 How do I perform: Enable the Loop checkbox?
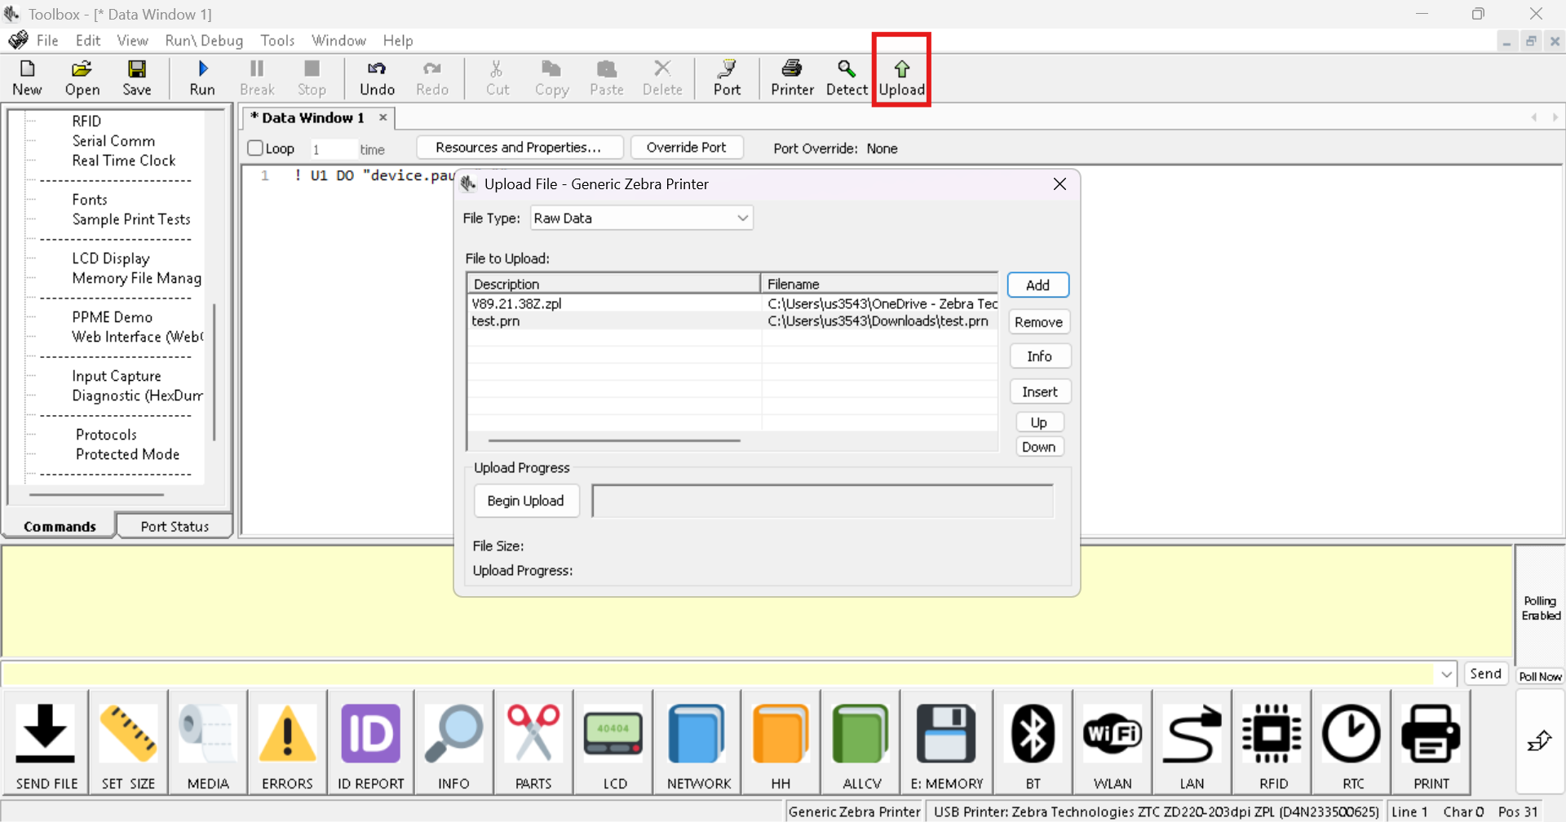point(254,148)
